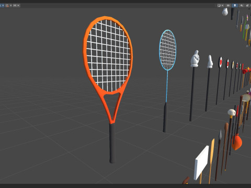Select the tennis racket black handle grip
Screen dimensions: 251x188
point(112,143)
